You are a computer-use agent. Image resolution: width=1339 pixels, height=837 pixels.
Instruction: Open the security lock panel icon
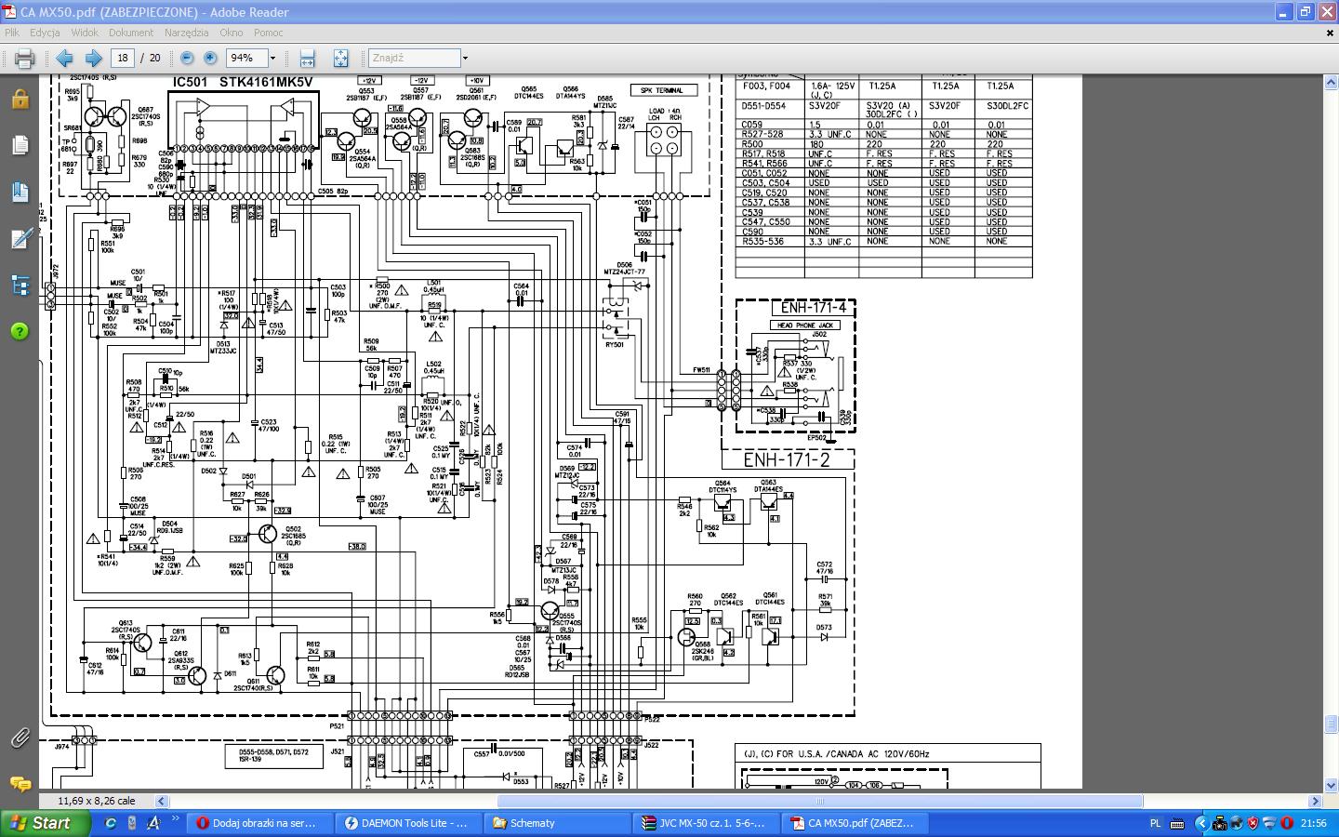tap(20, 99)
